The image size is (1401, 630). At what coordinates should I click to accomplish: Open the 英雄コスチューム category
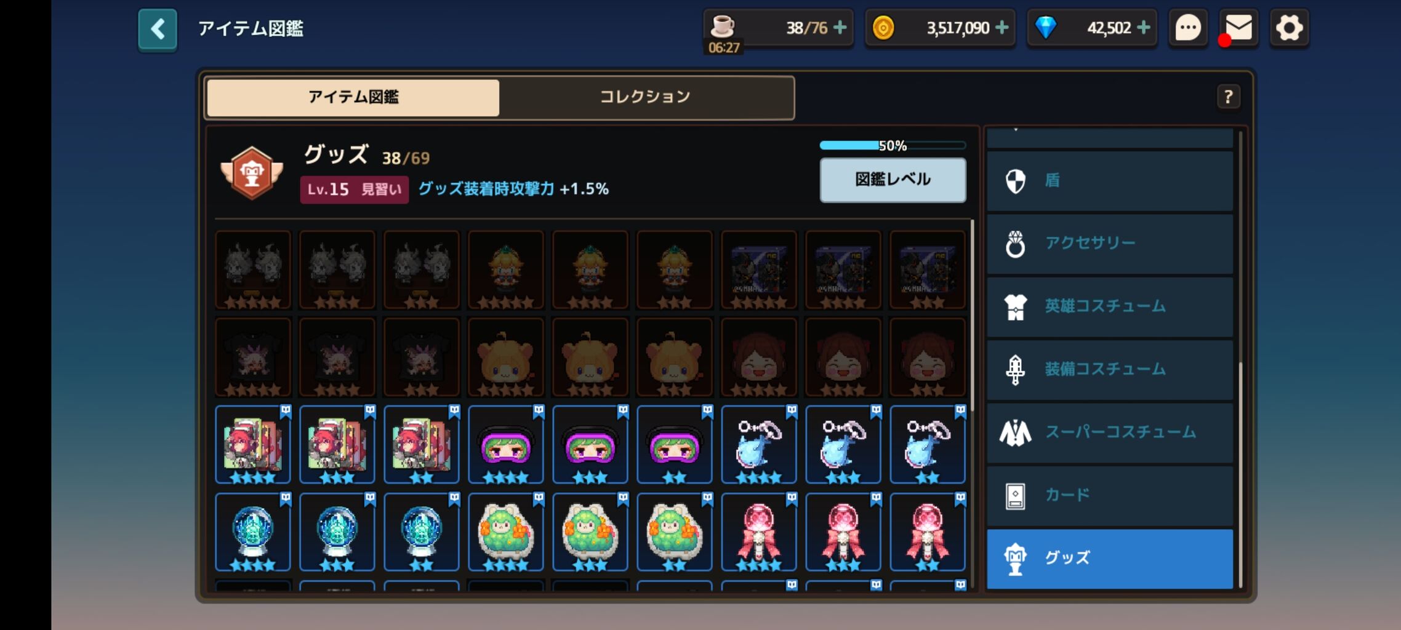click(1110, 306)
